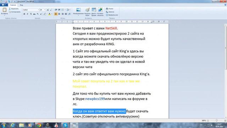The image size is (227, 128).
Task: Click the vertical scrollbar thumb
Action: tap(226, 48)
